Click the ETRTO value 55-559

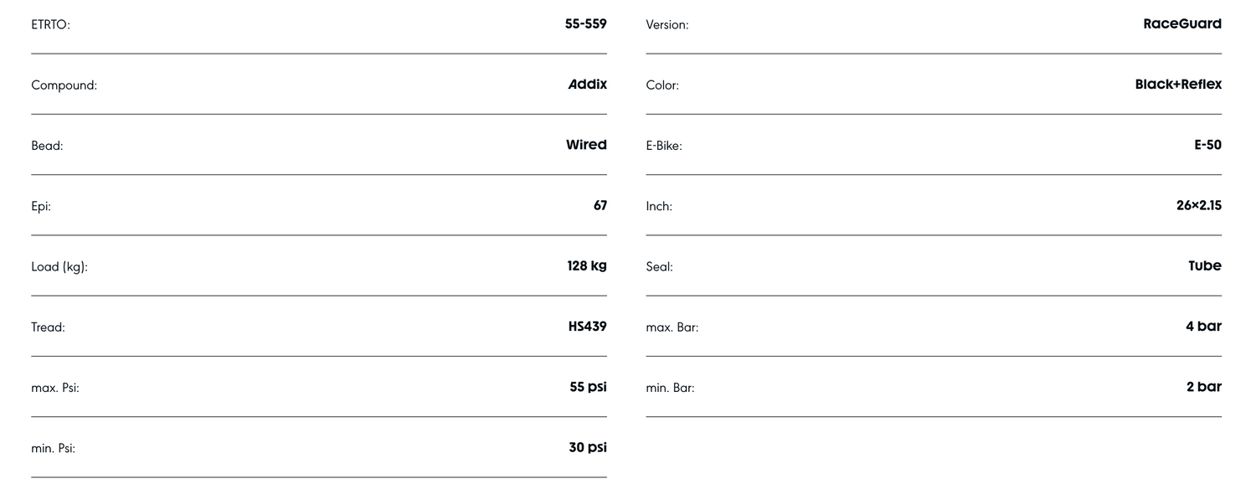point(585,24)
